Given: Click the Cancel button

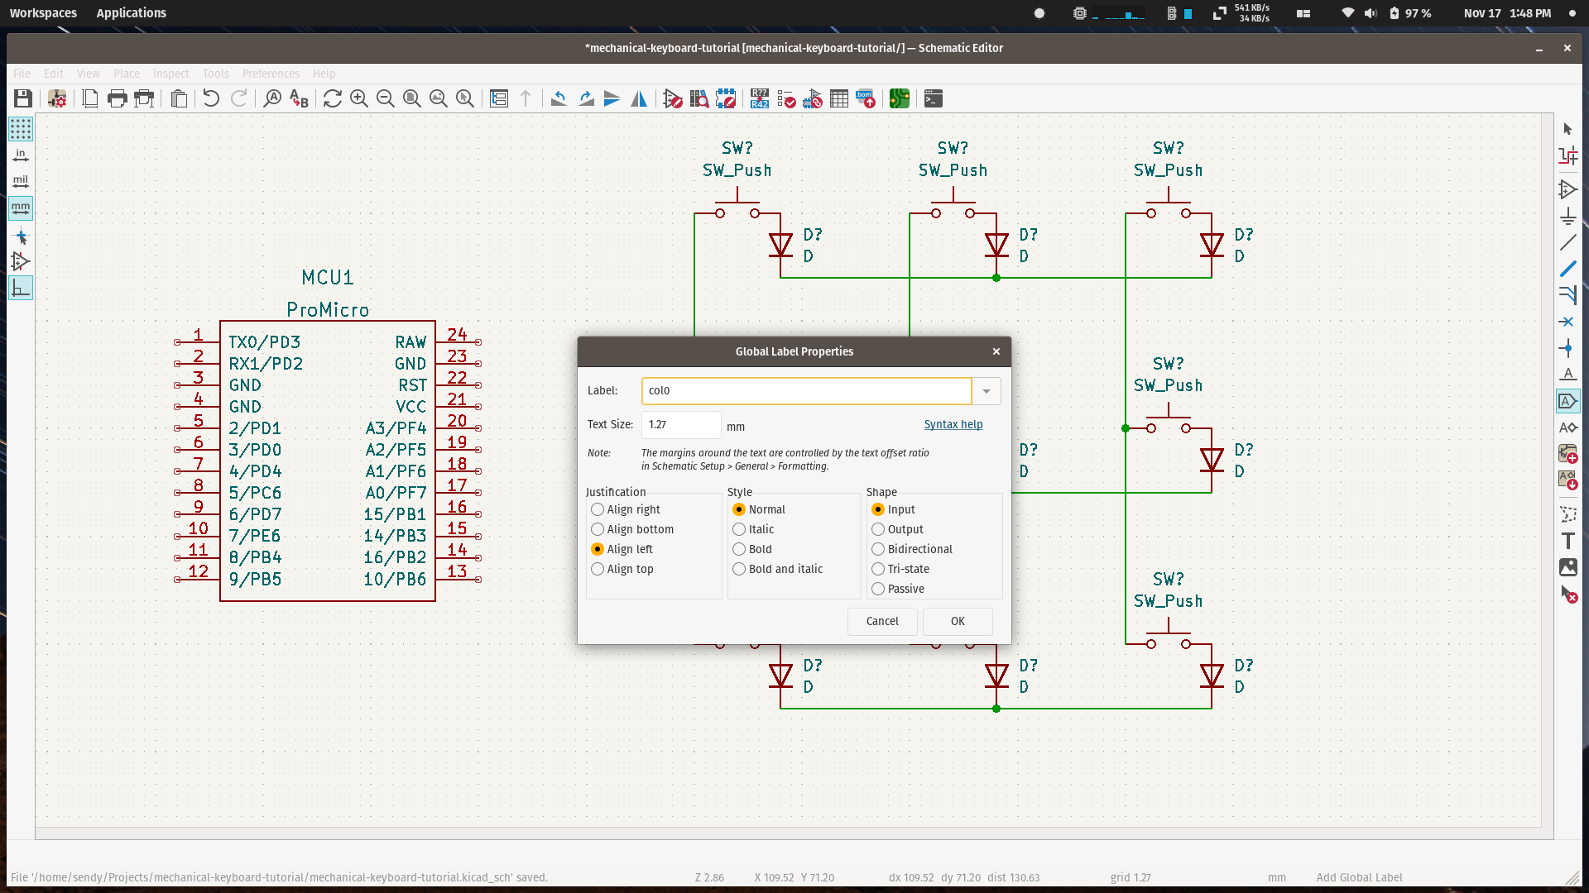Looking at the screenshot, I should click(x=881, y=620).
